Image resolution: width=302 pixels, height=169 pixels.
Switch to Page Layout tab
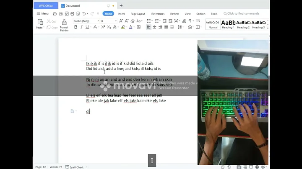coord(138,14)
